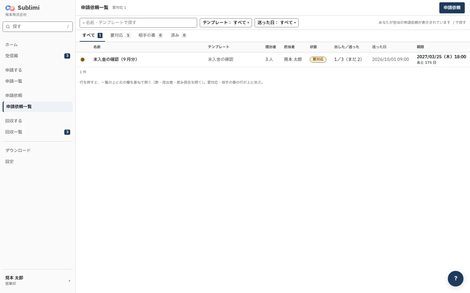
Task: Open the テンプレート filter dropdown
Action: 226,23
